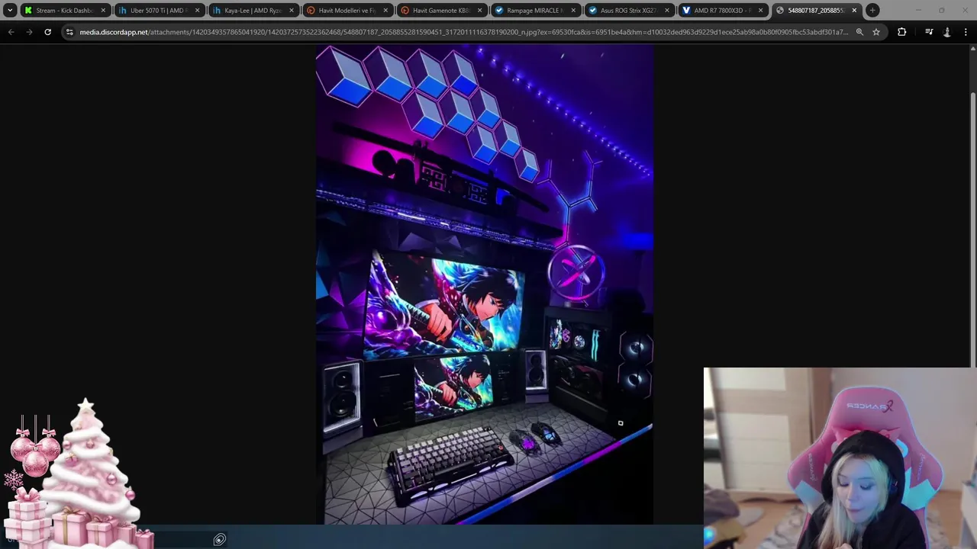Screen dimensions: 977x549
Task: Open the zoom magnifier icon in address bar
Action: (859, 32)
